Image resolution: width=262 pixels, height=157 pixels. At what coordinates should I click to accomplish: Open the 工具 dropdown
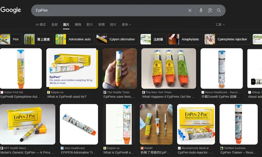[220, 25]
